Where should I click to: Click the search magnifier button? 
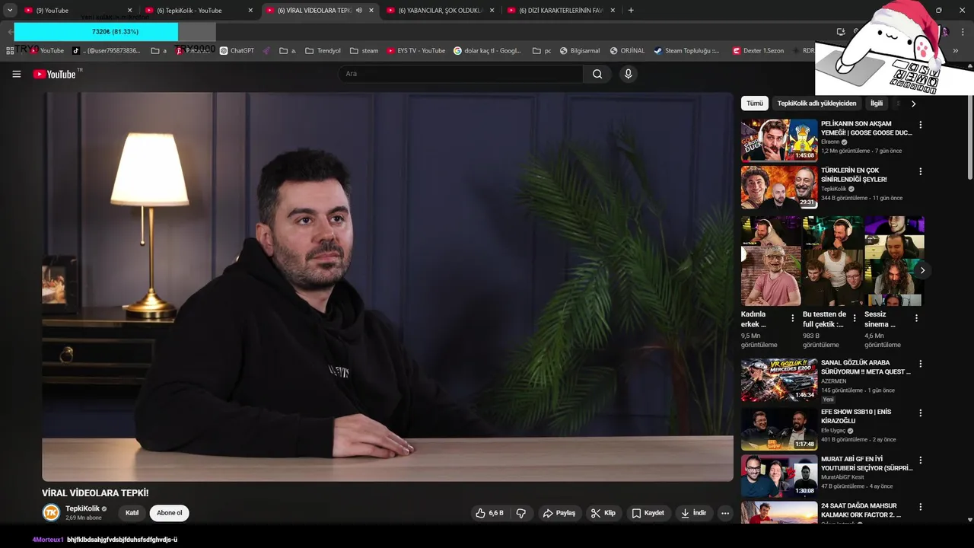tap(597, 74)
